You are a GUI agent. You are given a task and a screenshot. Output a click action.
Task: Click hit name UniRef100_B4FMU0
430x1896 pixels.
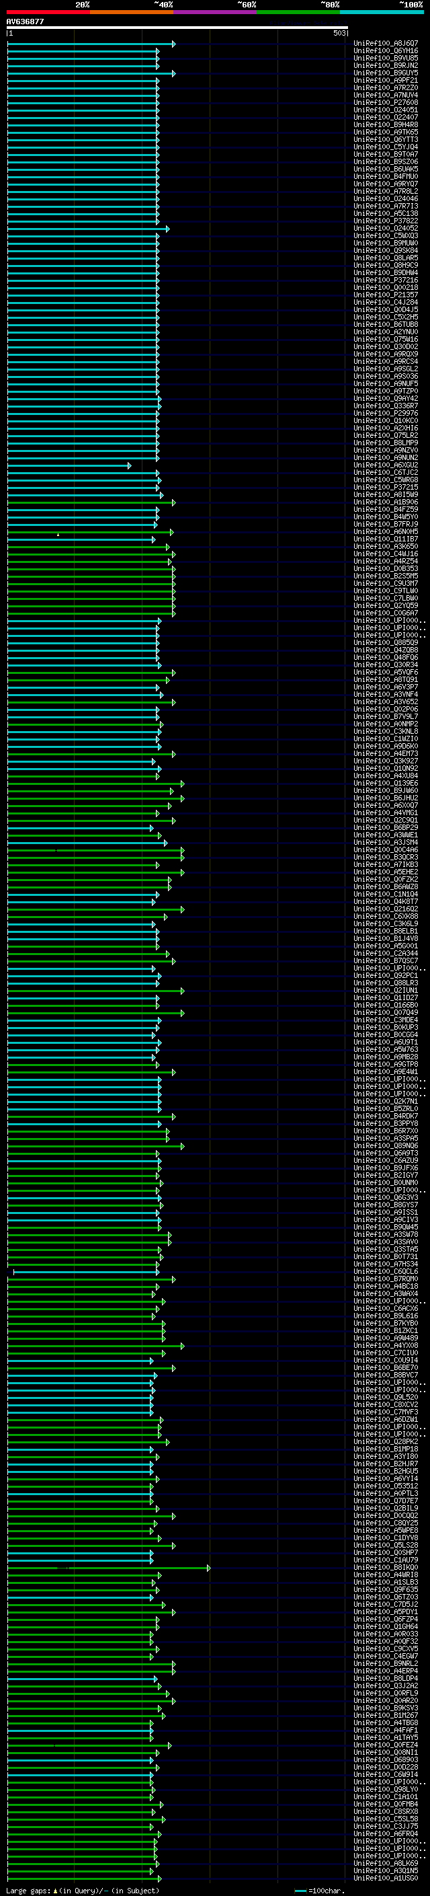click(x=386, y=177)
